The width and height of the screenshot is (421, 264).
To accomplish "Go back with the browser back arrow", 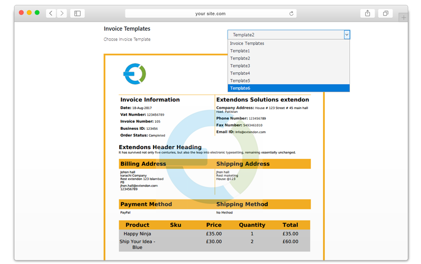I will click(51, 13).
